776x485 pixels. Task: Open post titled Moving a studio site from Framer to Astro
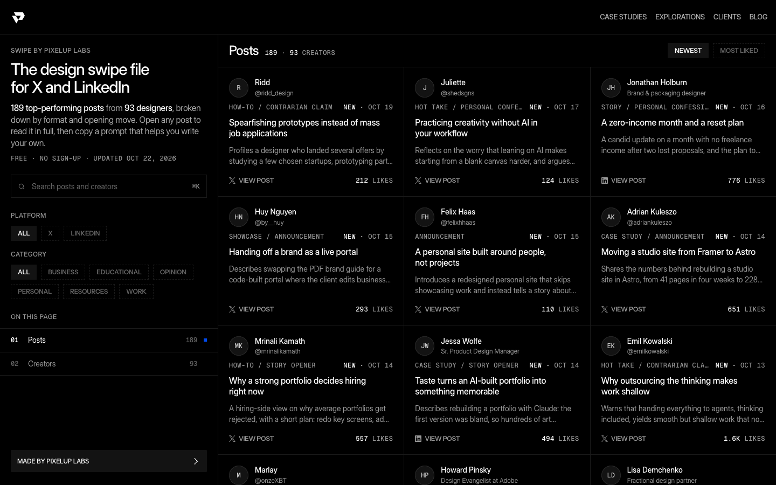tap(678, 252)
